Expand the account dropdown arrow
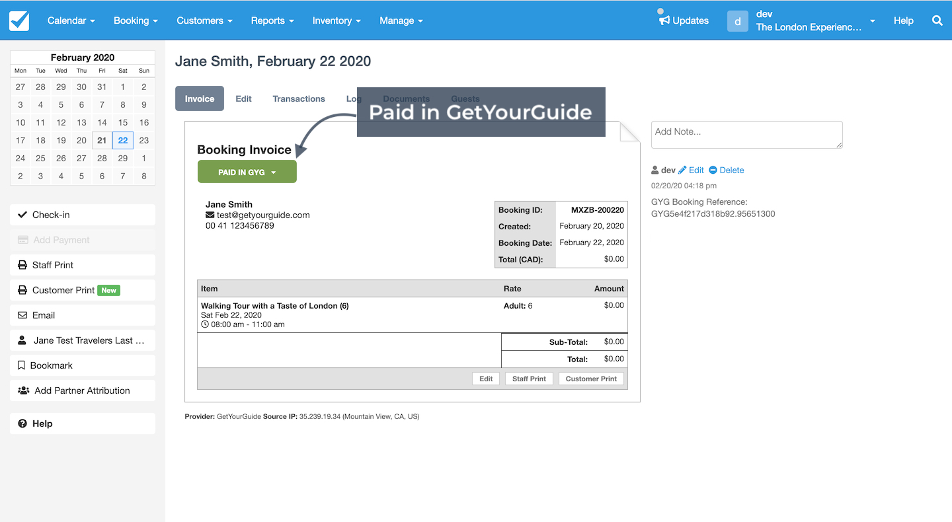 873,21
